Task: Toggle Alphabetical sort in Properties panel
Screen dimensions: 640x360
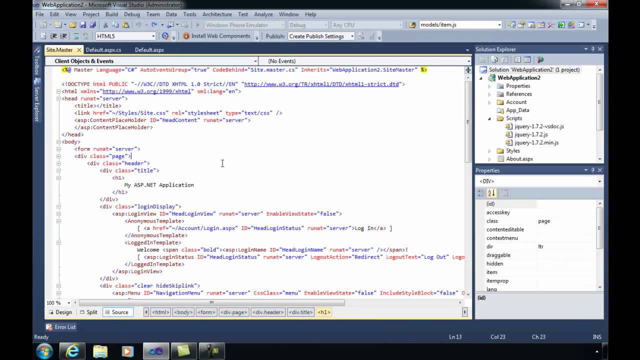Action: pyautogui.click(x=491, y=193)
